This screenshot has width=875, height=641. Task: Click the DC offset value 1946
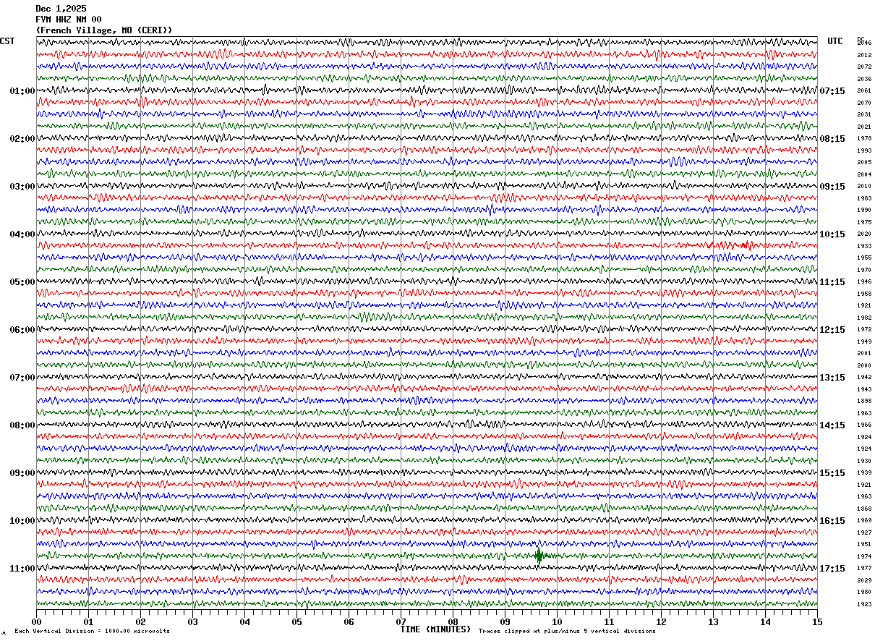pyautogui.click(x=864, y=281)
